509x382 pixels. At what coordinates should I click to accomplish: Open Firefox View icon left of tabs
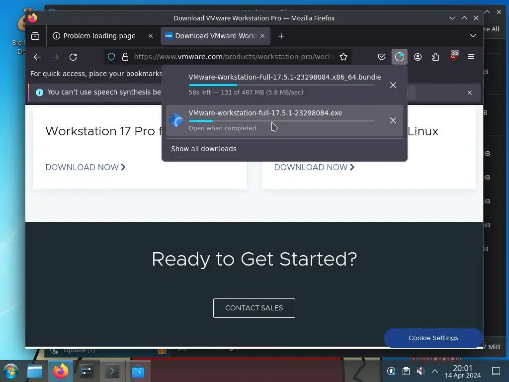click(35, 36)
